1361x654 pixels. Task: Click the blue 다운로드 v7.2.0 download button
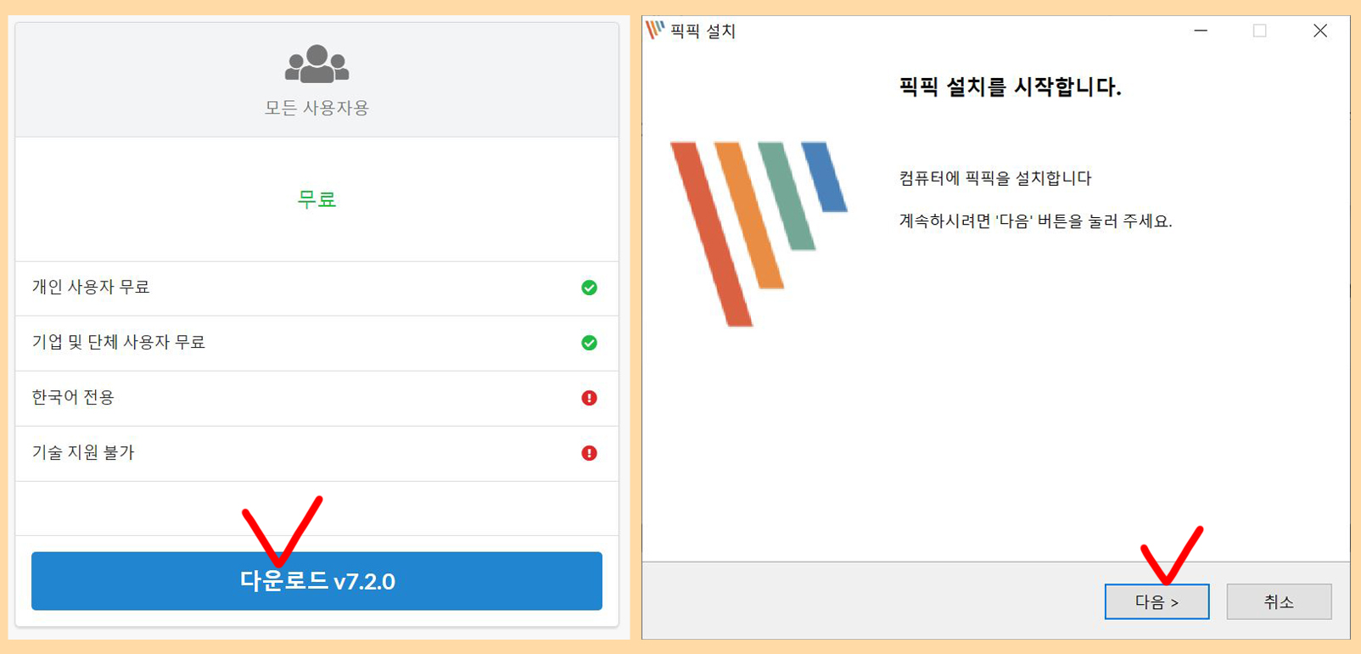click(316, 581)
